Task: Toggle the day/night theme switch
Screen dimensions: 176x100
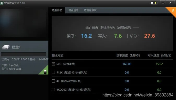Action: click(x=154, y=3)
